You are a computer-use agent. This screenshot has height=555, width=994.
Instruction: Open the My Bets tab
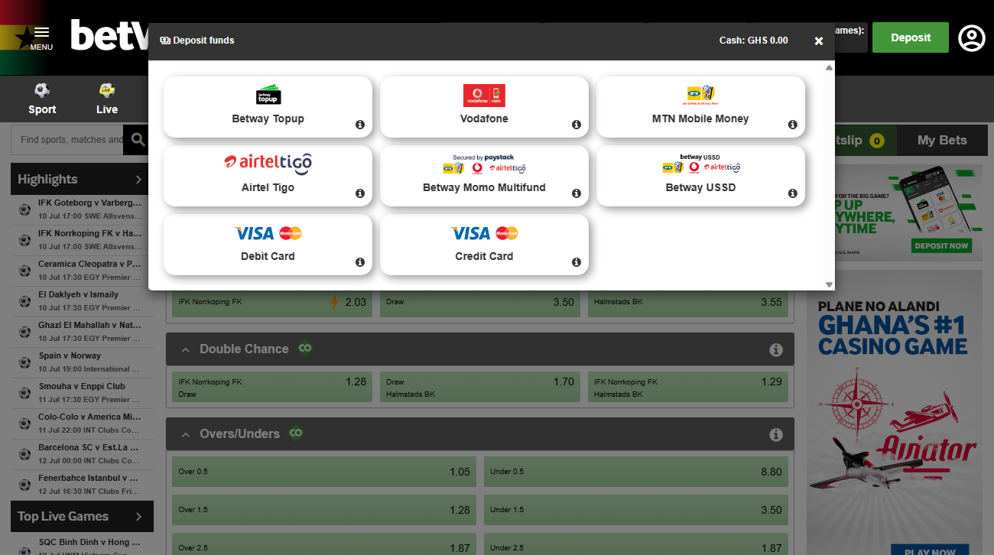(x=942, y=140)
